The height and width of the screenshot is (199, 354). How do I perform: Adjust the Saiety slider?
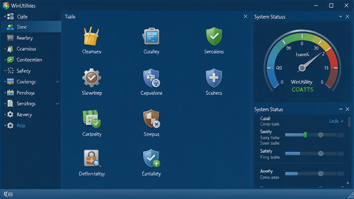(x=314, y=135)
